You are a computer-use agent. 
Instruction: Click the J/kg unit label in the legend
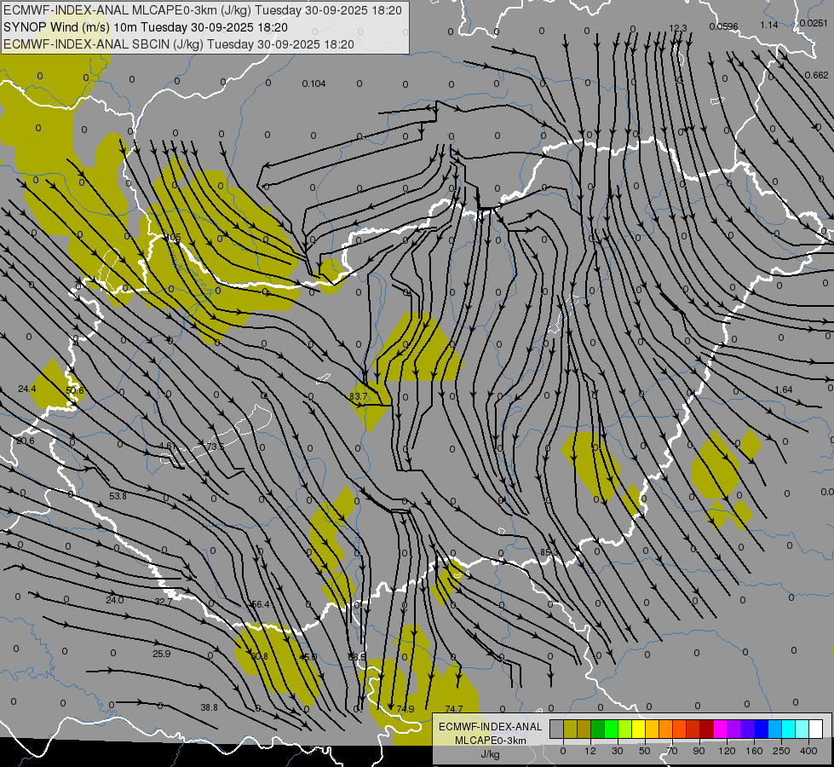[490, 754]
